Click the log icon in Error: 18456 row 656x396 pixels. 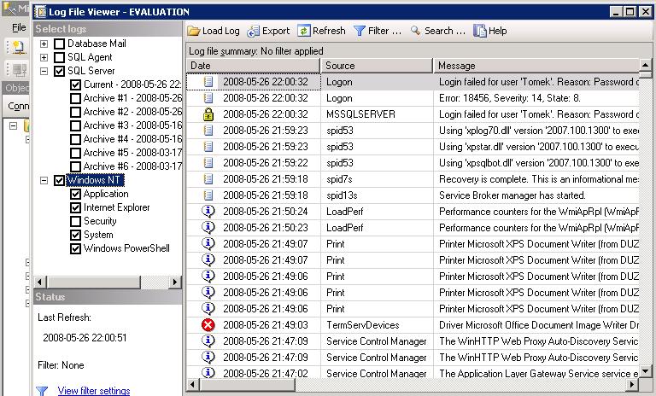pos(208,98)
